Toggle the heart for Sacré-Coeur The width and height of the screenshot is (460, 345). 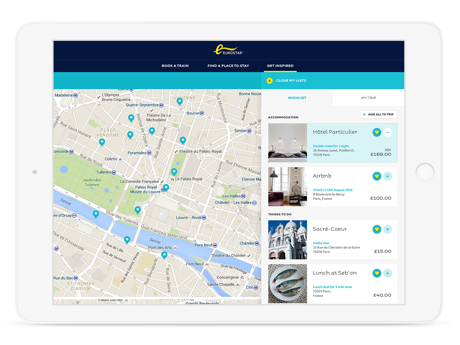click(x=377, y=229)
